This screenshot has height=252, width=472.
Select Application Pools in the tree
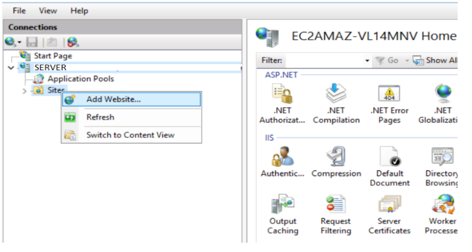click(81, 79)
